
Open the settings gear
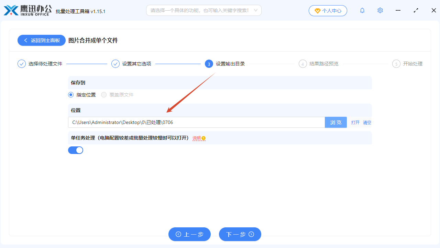(x=380, y=10)
